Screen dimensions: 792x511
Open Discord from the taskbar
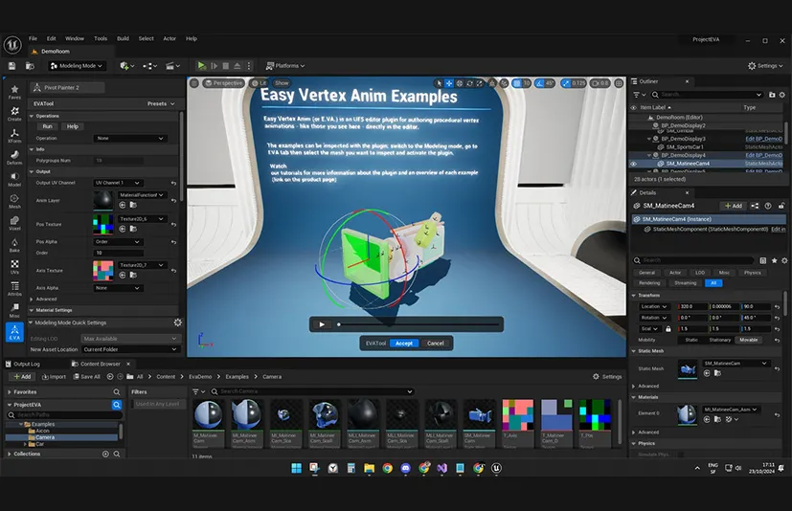point(406,468)
